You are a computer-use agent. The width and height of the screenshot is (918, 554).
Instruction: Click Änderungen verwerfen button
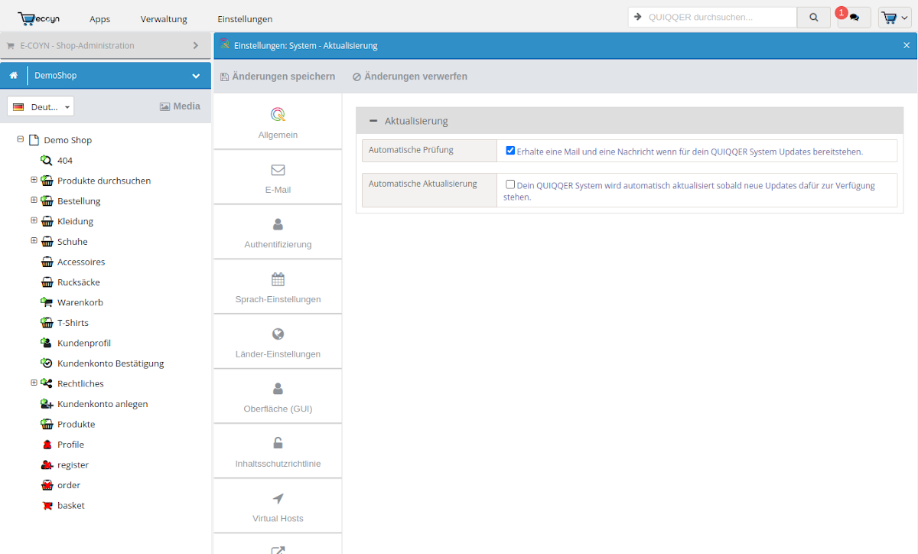[x=410, y=77]
